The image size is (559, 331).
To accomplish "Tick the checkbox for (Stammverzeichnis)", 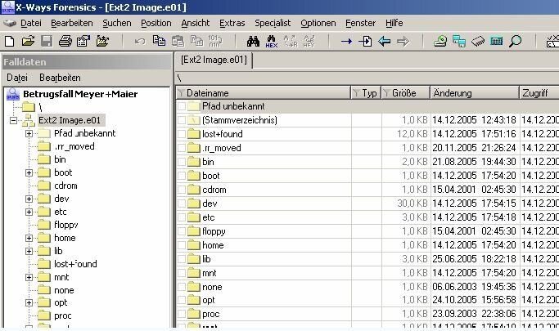I will tap(182, 120).
